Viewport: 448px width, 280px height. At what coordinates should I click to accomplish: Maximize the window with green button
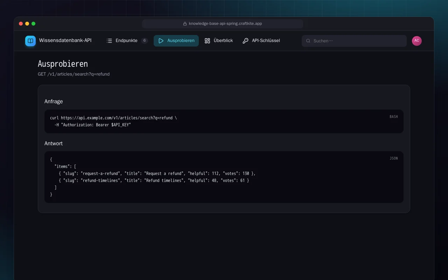tap(34, 24)
